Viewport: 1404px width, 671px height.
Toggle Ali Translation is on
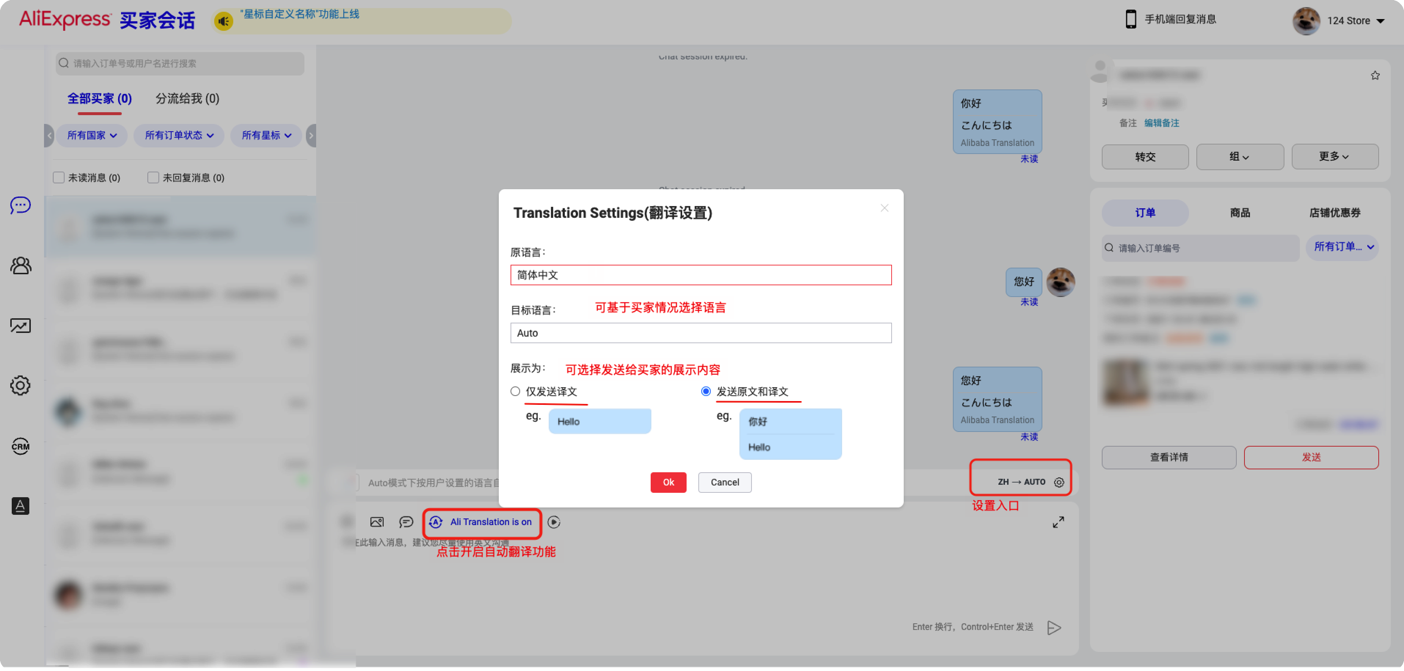(x=481, y=523)
